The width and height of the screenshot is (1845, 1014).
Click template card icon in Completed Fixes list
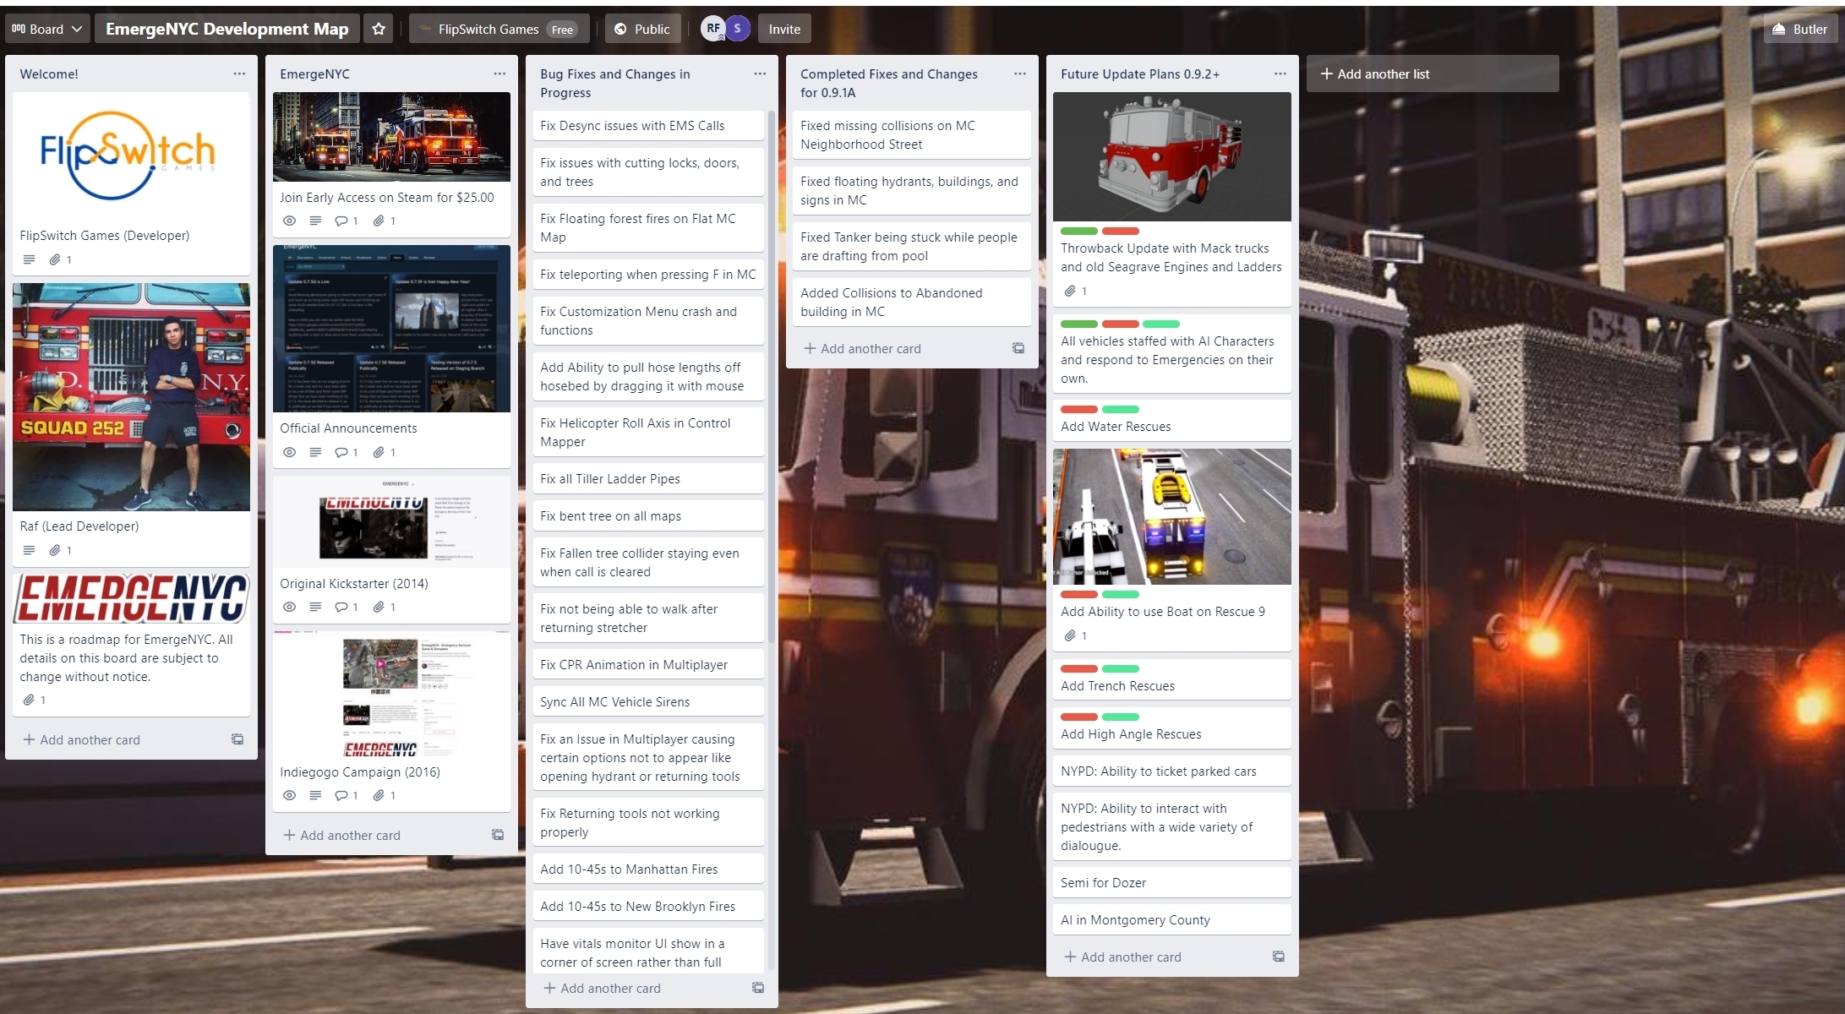(1018, 348)
